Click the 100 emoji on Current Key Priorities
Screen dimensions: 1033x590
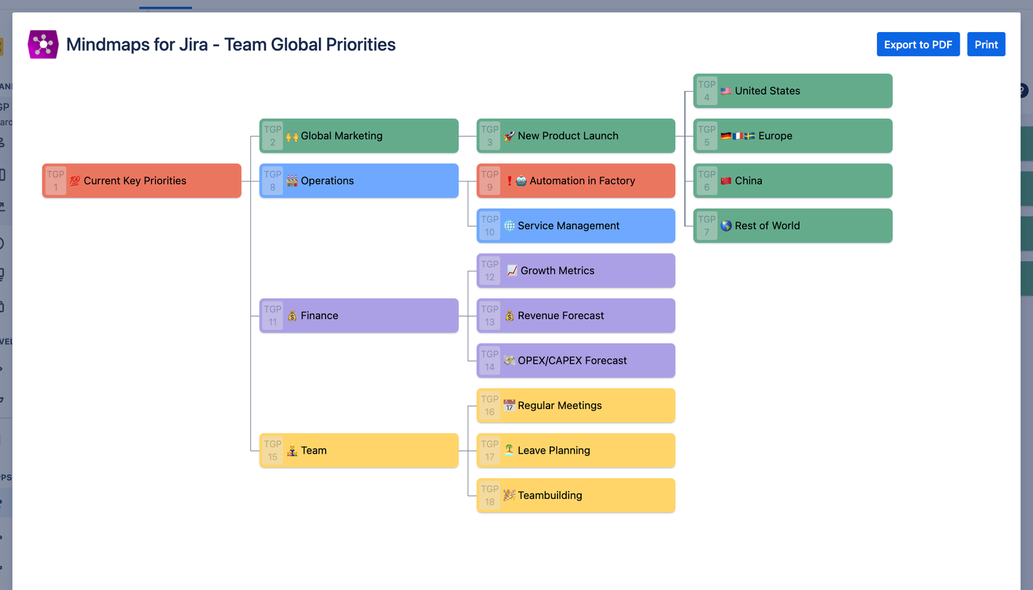click(75, 180)
